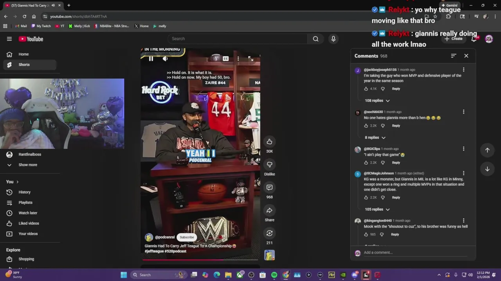Expand 105 replies
This screenshot has height=281, width=501.
tap(377, 209)
